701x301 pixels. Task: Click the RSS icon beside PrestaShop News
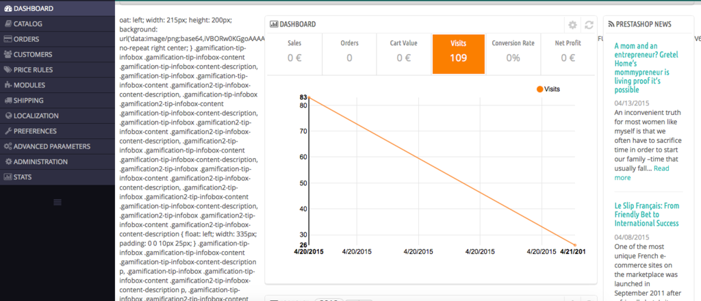pyautogui.click(x=611, y=24)
